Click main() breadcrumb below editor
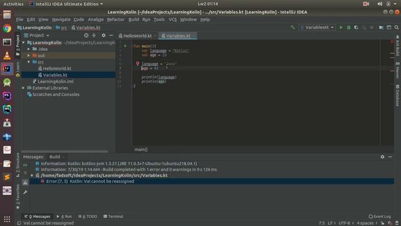 click(x=141, y=149)
